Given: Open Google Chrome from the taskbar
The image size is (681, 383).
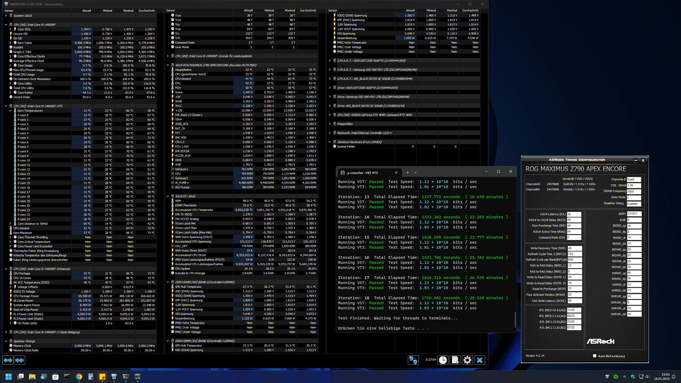Looking at the screenshot, I should pyautogui.click(x=79, y=377).
